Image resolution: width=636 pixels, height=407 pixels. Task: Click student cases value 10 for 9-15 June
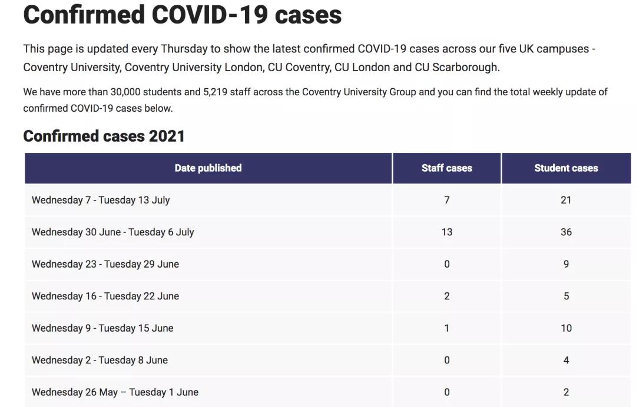click(x=566, y=328)
